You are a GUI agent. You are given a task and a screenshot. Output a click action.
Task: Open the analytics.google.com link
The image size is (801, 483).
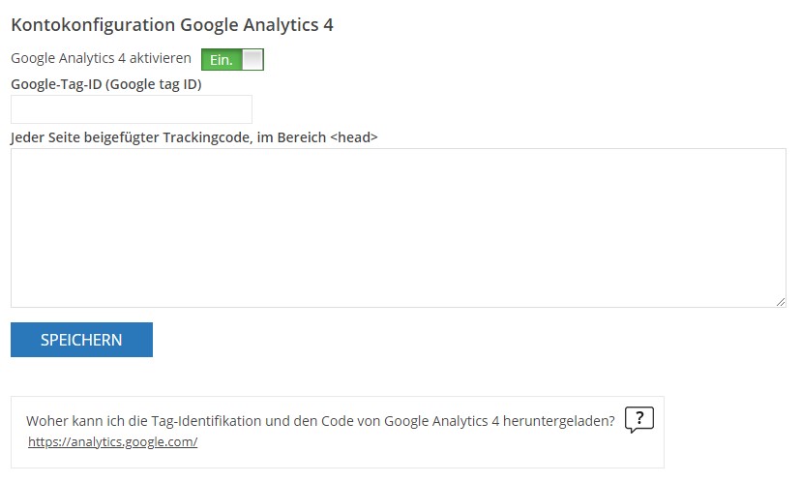pos(112,441)
